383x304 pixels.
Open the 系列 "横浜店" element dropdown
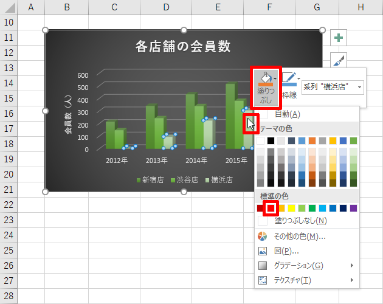(x=333, y=87)
